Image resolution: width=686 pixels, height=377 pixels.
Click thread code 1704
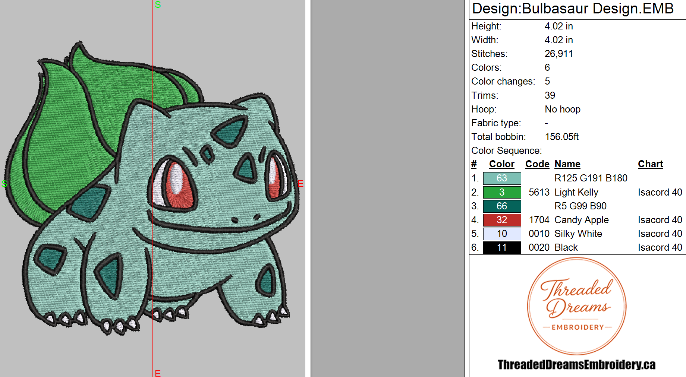(x=539, y=220)
